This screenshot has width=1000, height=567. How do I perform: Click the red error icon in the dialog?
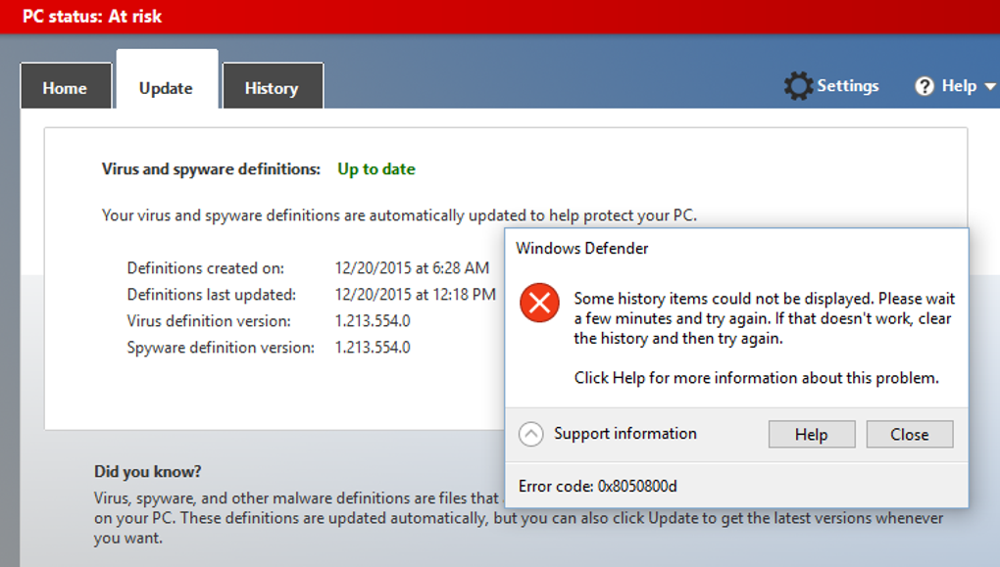539,303
